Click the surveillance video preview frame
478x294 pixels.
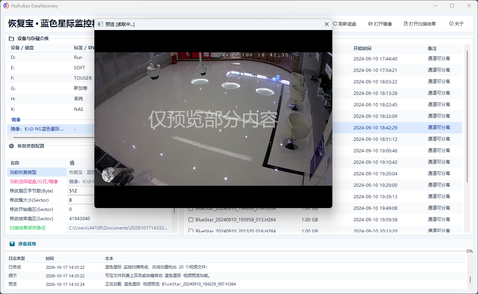[213, 119]
